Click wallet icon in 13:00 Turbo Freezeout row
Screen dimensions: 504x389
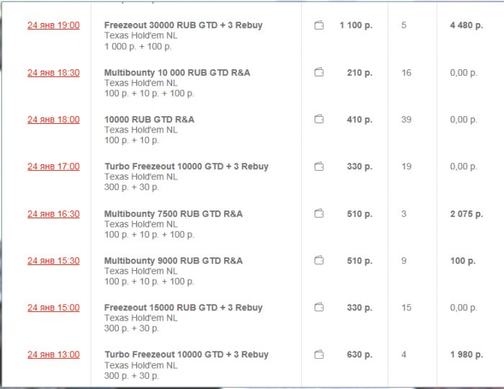click(x=319, y=354)
